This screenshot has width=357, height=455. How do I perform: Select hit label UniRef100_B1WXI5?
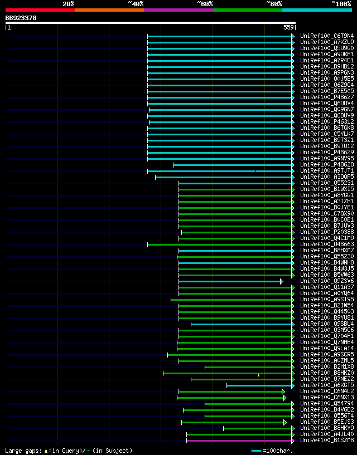327,189
